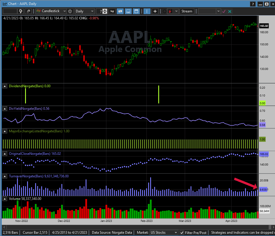Click the horizontal chart scrollbar track
This screenshot has width=275, height=236.
(137, 227)
